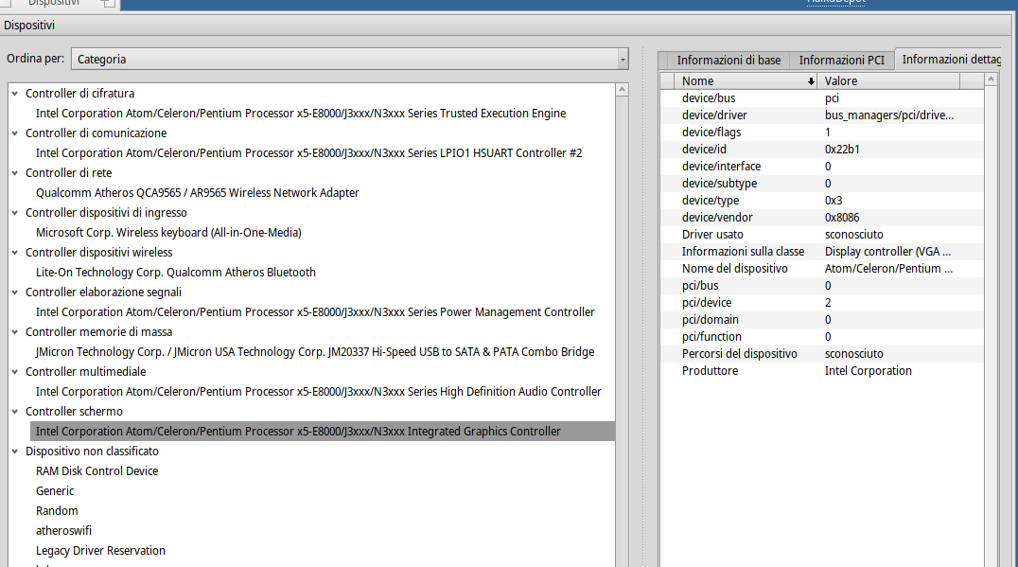
Task: Click Produttore value Intel Corporation
Action: tap(868, 371)
